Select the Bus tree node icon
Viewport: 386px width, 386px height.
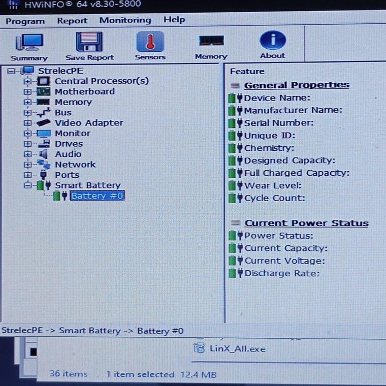43,112
